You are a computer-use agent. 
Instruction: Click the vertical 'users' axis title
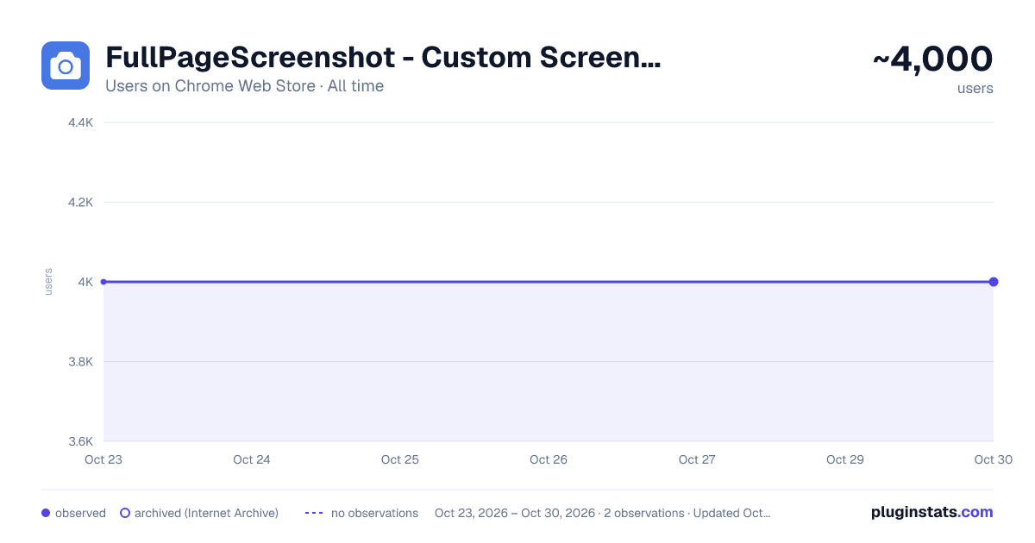[48, 282]
